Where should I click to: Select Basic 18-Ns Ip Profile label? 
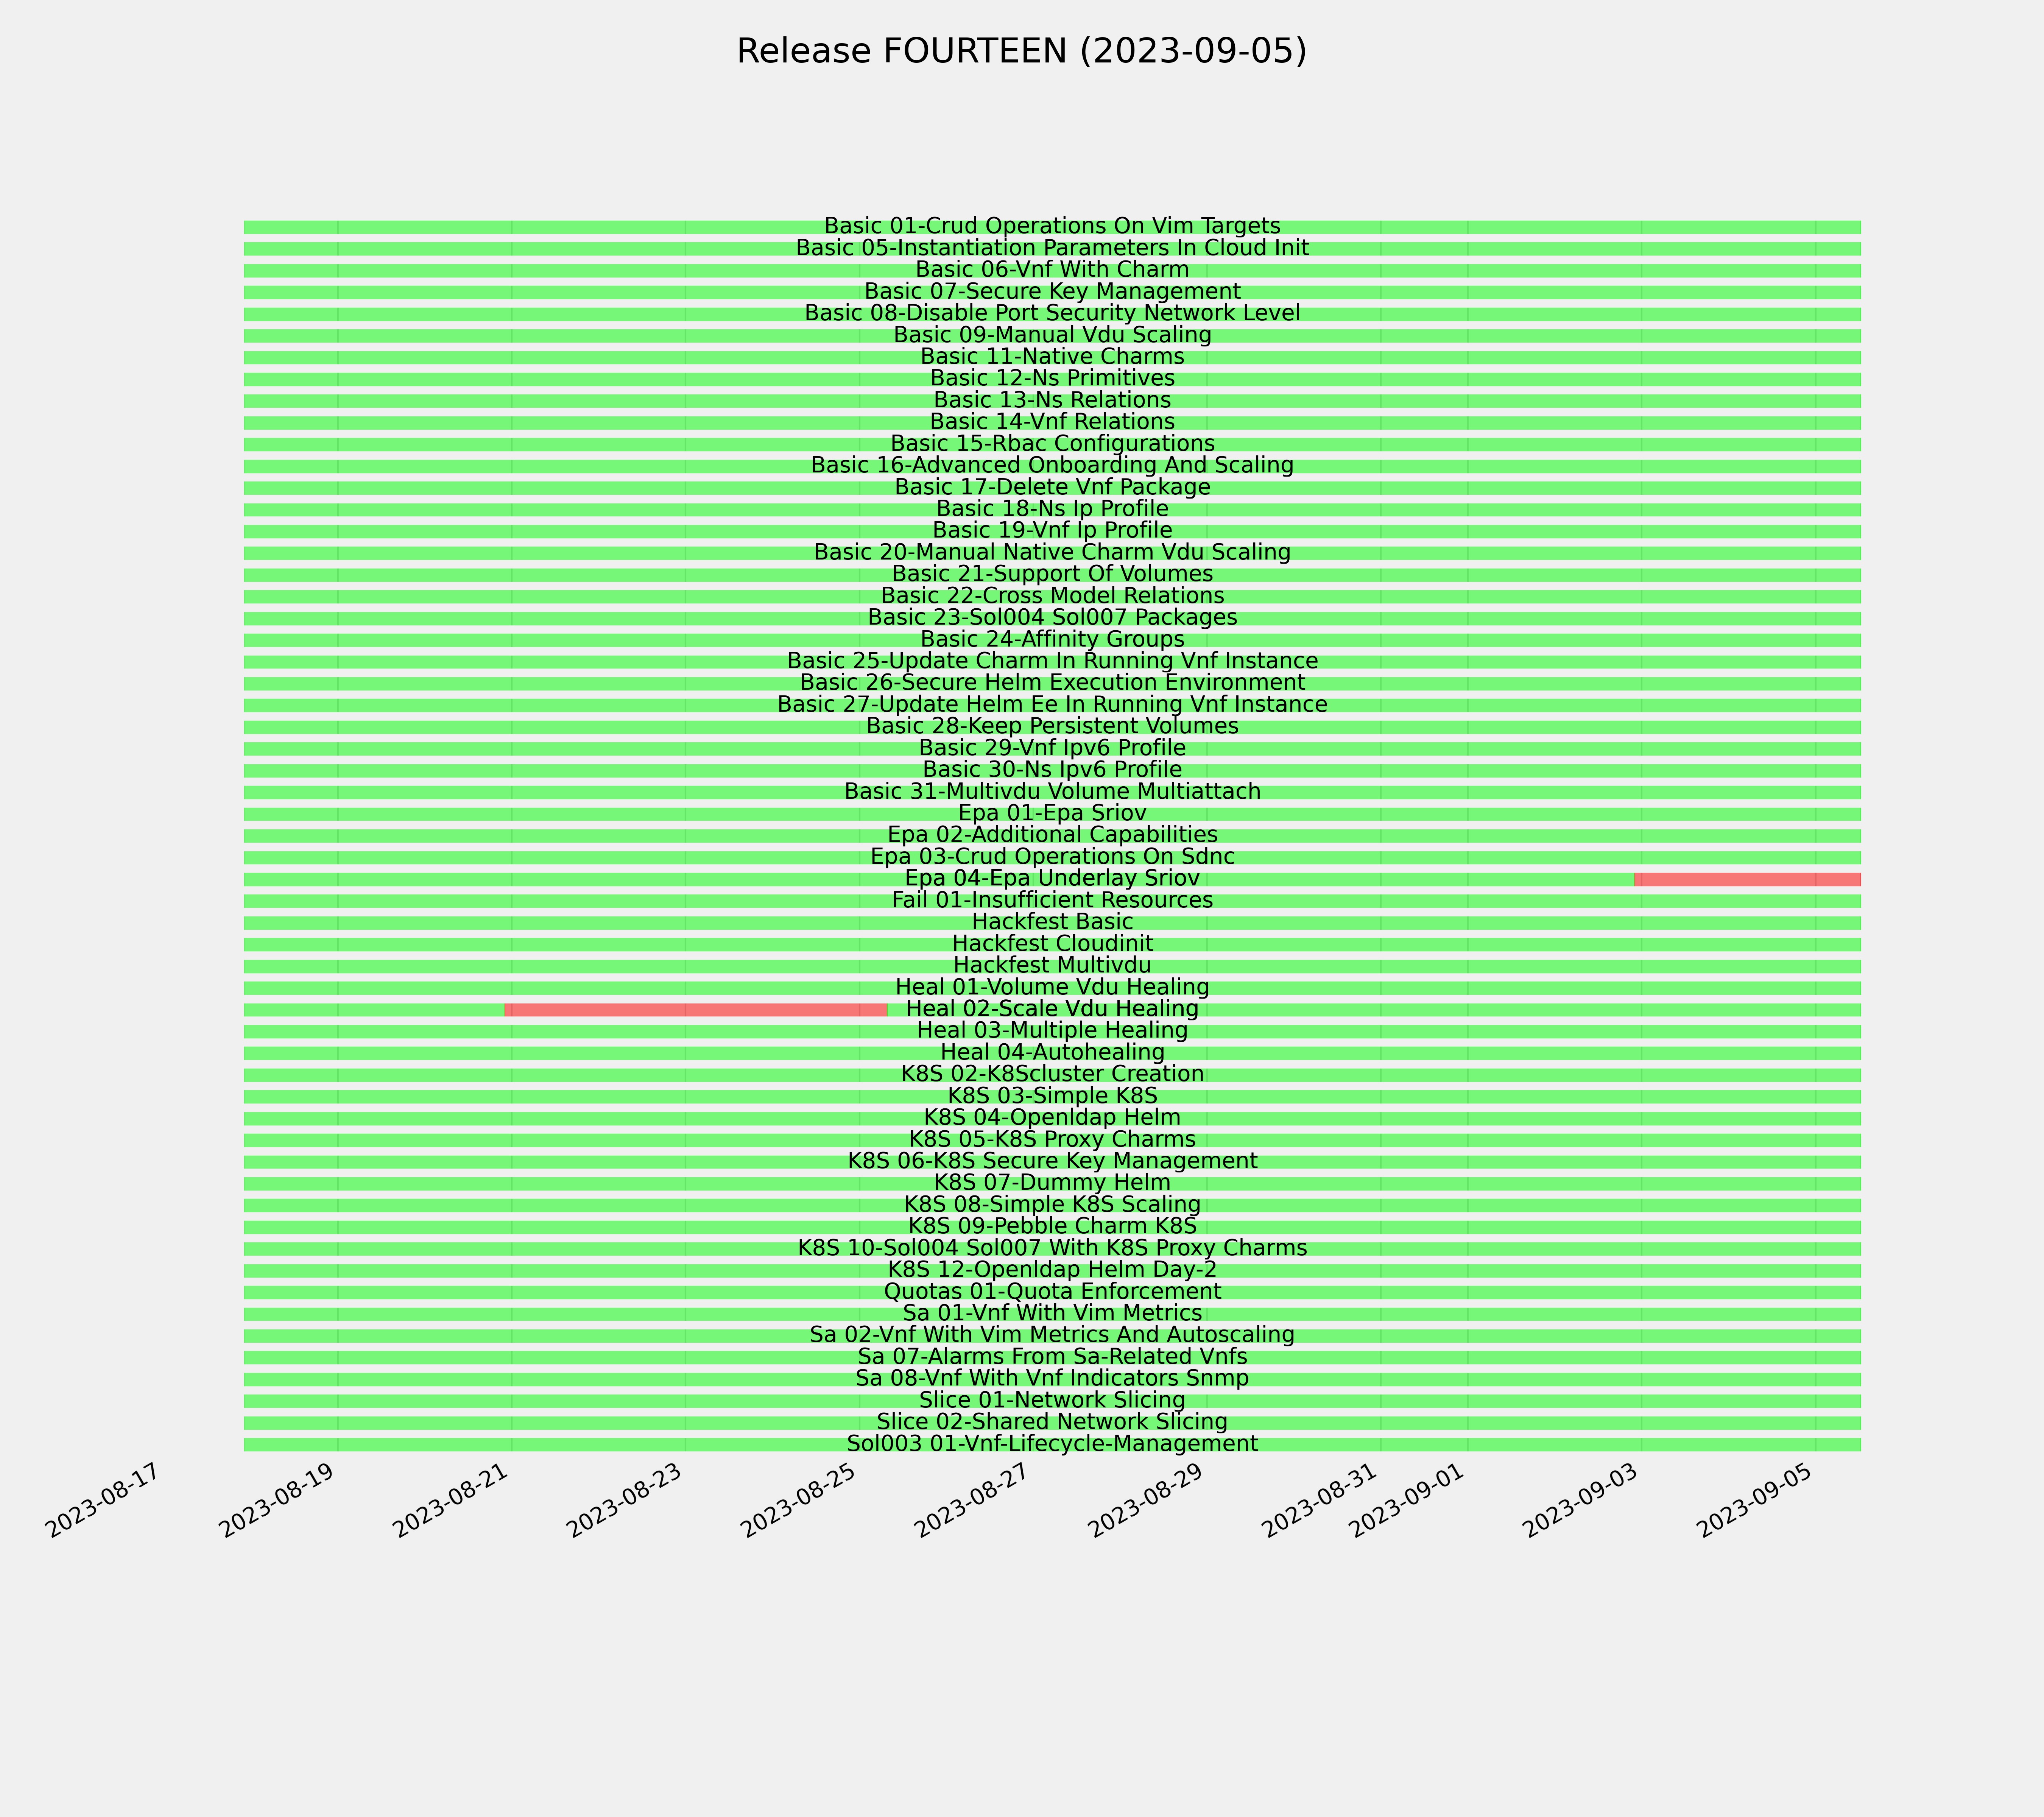(1052, 509)
